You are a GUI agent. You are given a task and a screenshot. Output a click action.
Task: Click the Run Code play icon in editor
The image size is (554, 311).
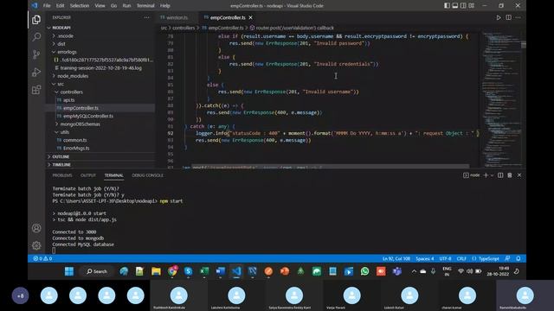pos(499,17)
